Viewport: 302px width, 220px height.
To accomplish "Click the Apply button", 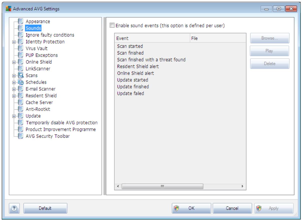I will click(x=274, y=208).
